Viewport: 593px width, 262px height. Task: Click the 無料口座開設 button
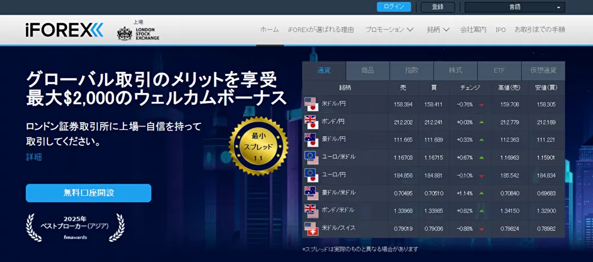[x=88, y=193]
